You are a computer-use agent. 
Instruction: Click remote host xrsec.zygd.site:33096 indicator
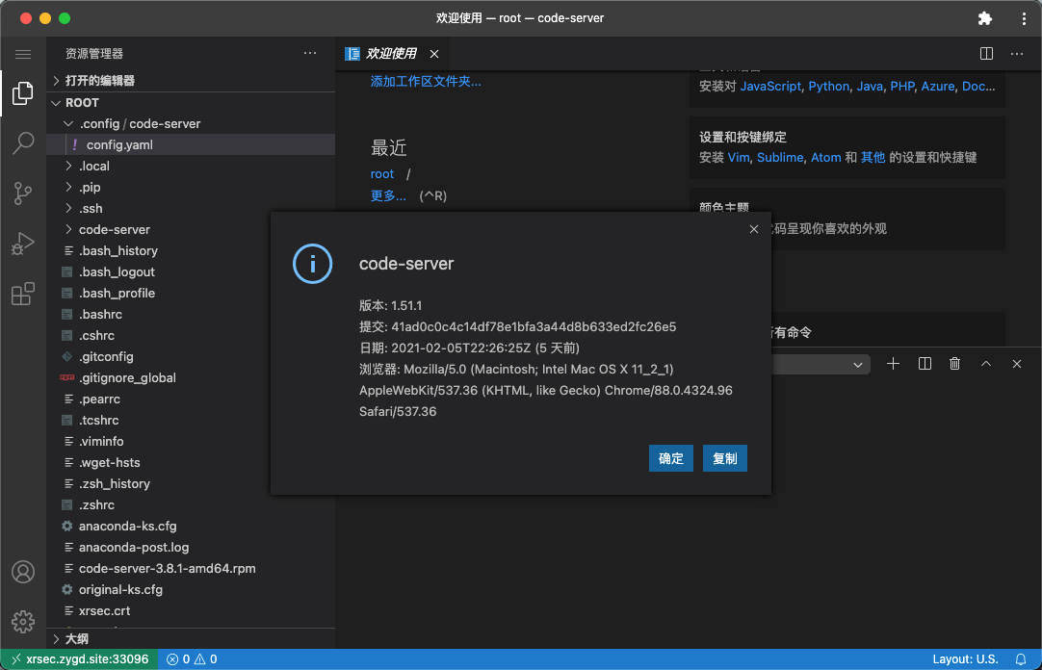tap(80, 659)
